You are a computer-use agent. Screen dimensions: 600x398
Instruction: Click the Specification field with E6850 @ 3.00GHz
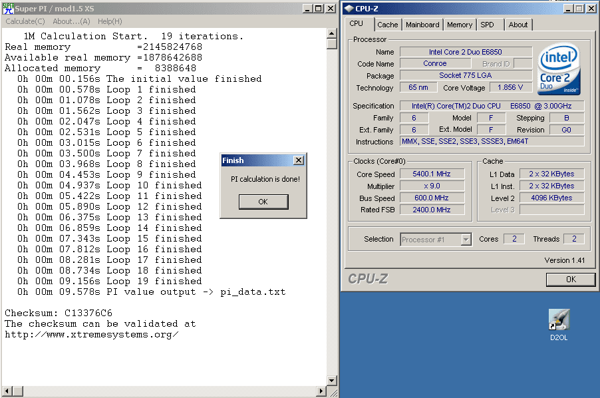point(492,106)
